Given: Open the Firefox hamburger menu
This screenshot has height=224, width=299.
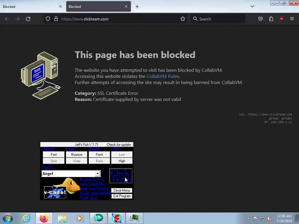Looking at the screenshot, I should click(292, 19).
